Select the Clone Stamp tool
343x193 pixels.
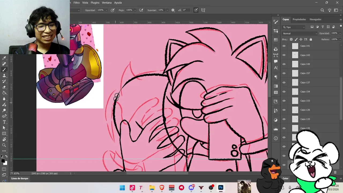4,76
